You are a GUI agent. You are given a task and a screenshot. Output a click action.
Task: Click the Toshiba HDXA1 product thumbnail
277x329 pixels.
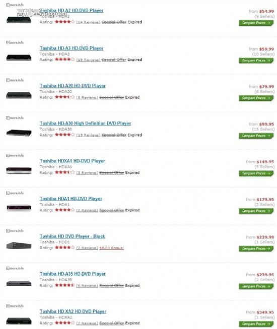pyautogui.click(x=19, y=170)
